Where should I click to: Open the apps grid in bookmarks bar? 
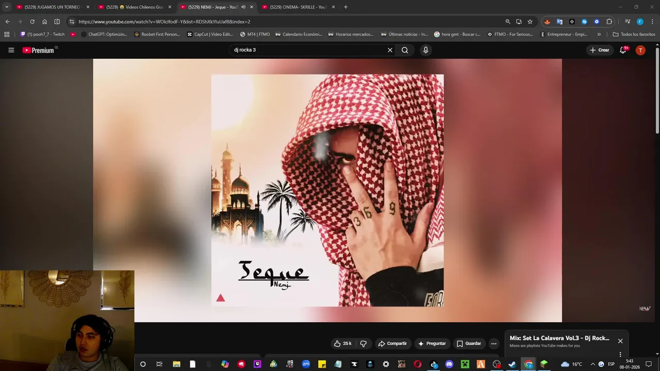(7, 35)
